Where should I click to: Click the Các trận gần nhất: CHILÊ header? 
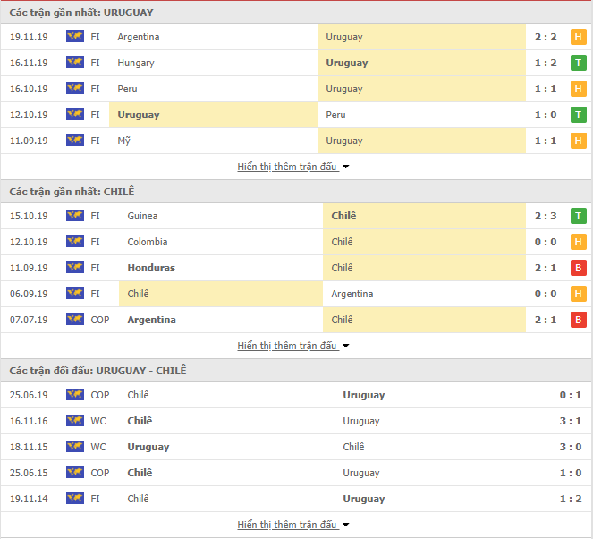tap(72, 192)
